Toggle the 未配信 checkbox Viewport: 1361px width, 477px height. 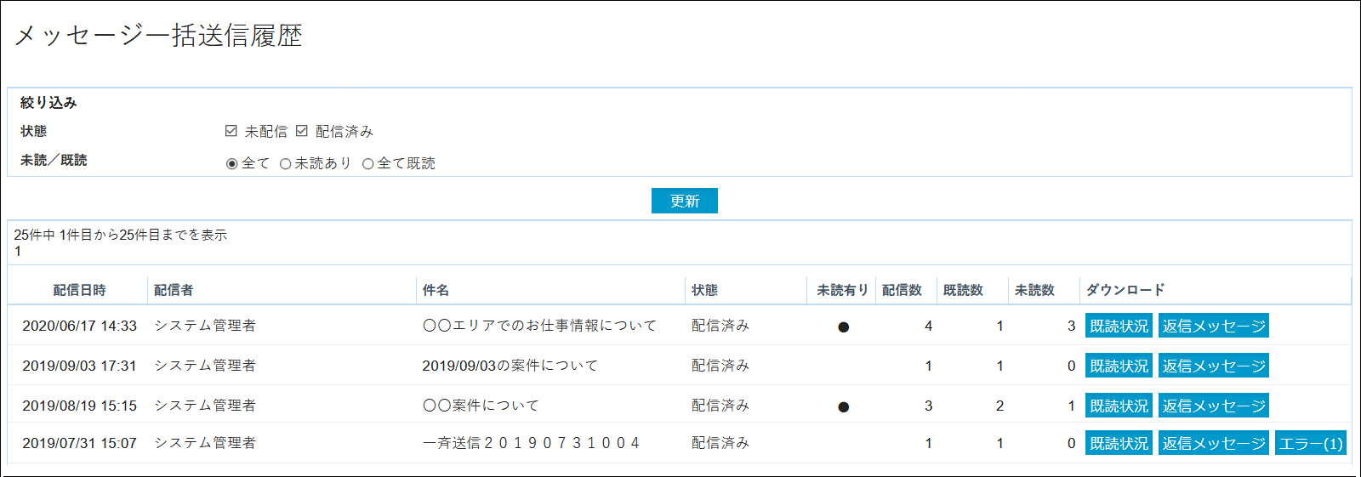pos(231,131)
